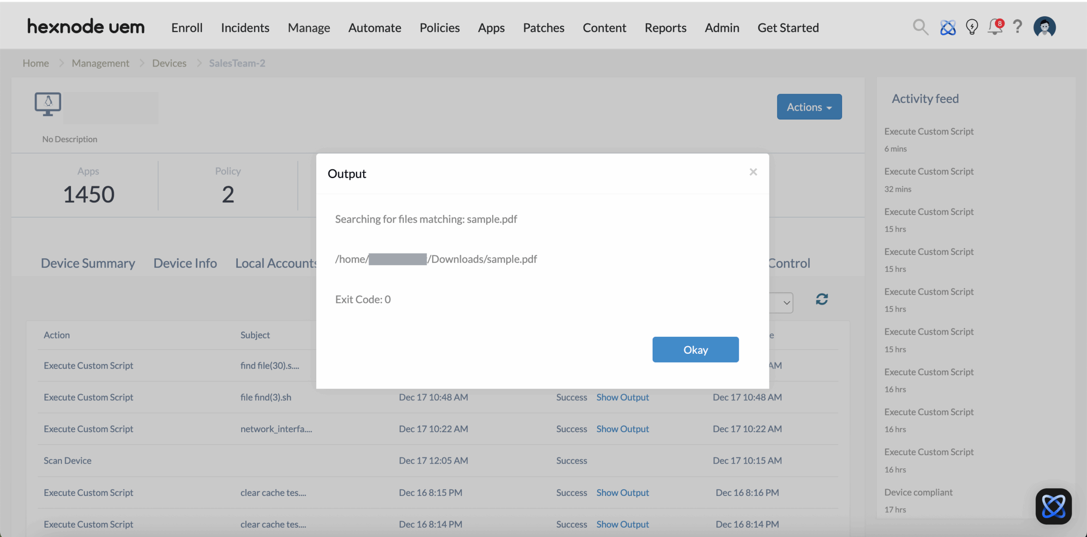
Task: Open the notifications bell icon
Action: coord(995,28)
